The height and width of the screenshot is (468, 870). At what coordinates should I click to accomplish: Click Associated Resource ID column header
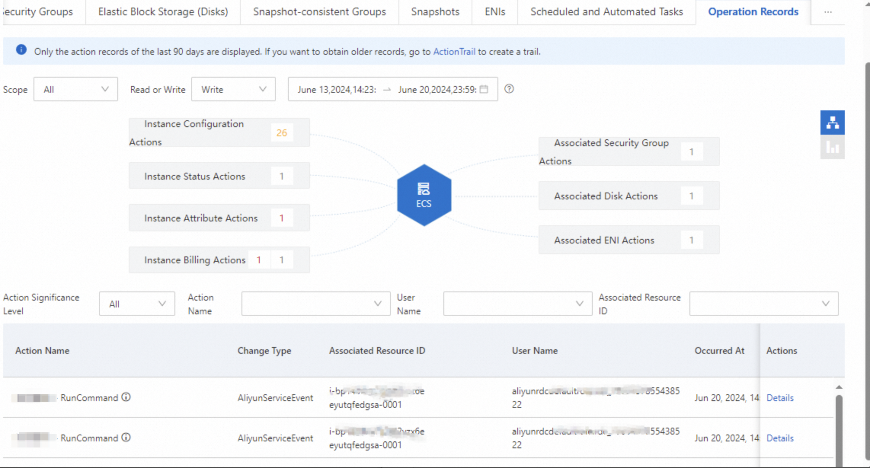(377, 350)
